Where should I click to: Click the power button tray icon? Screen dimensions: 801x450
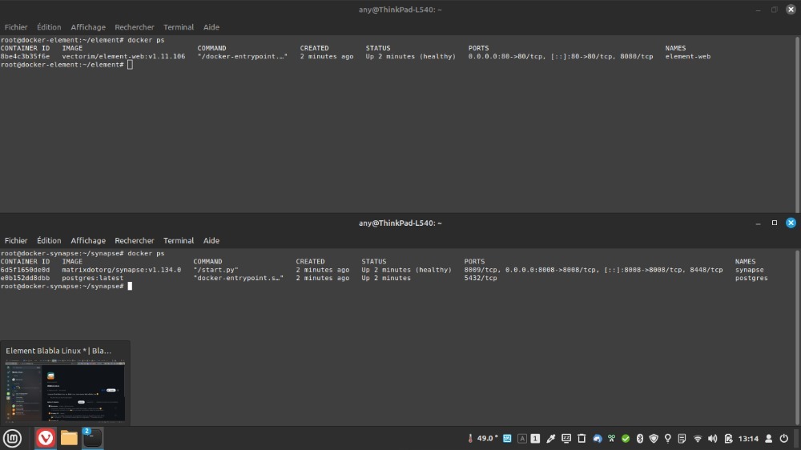pyautogui.click(x=783, y=439)
